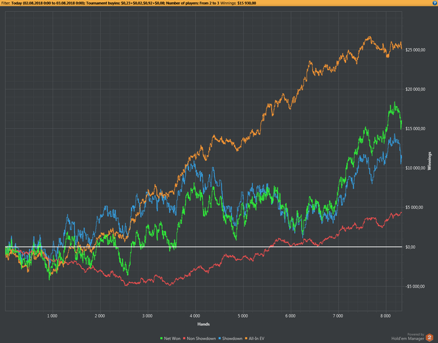This screenshot has height=343, width=438.
Task: Click the Number of players filter text
Action: (x=193, y=3)
